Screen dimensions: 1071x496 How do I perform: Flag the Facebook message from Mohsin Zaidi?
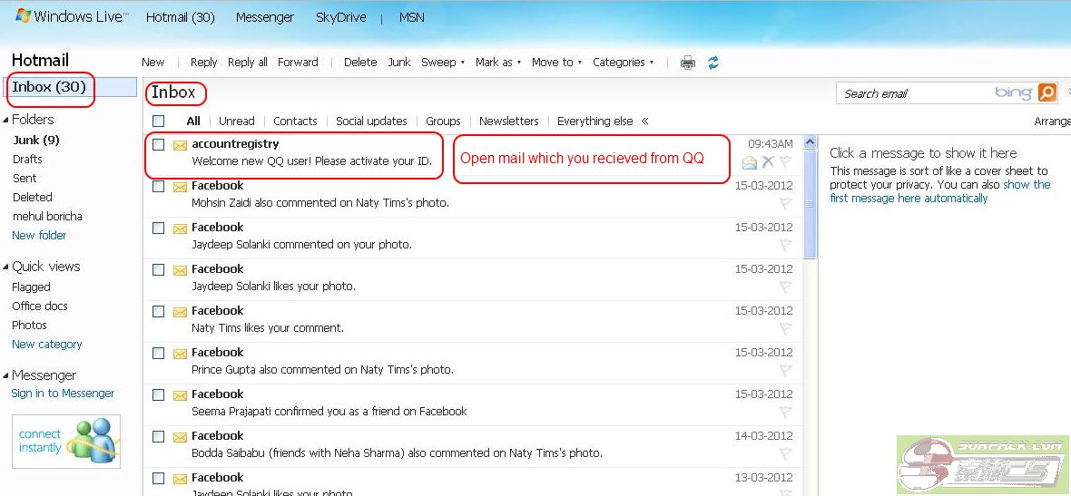pyautogui.click(x=786, y=204)
